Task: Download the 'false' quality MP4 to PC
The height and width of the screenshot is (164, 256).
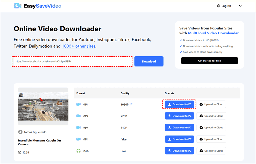Action: [x=179, y=139]
